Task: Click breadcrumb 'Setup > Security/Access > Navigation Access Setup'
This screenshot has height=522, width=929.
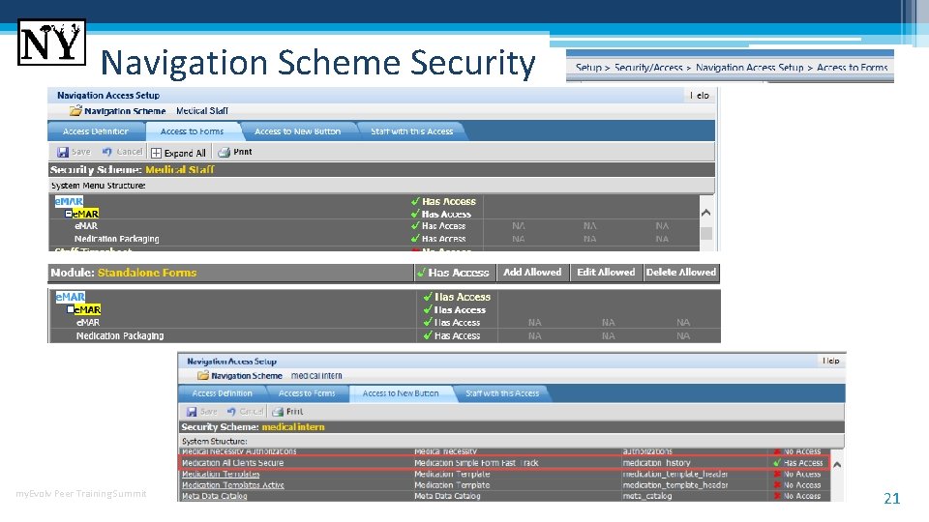Action: [x=689, y=68]
